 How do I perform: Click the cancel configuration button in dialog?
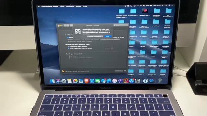point(95,36)
